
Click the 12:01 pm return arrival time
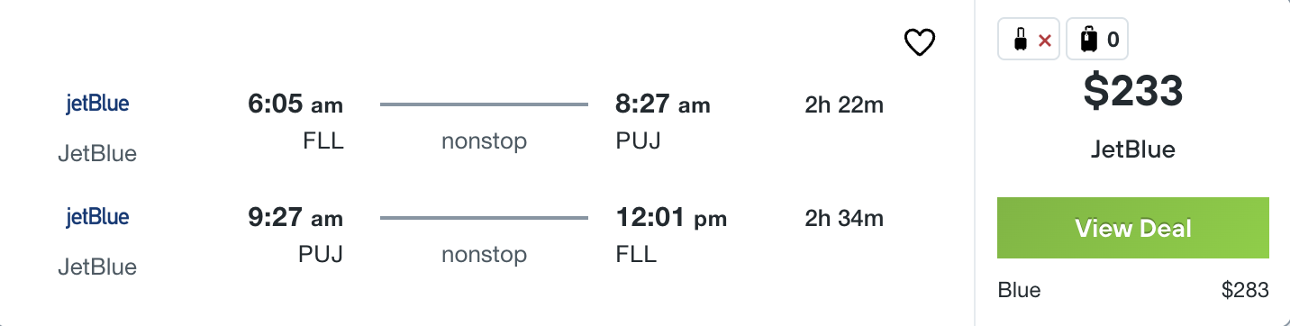click(x=671, y=218)
